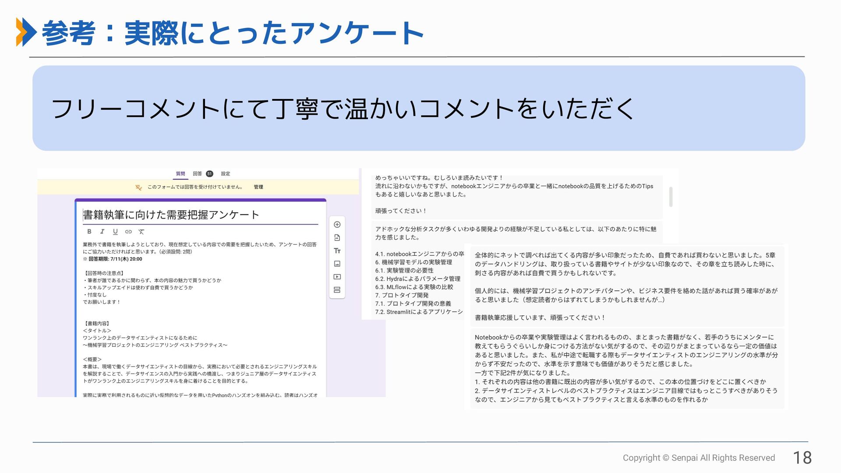Click the responses count badge 51
The width and height of the screenshot is (841, 473).
[209, 174]
